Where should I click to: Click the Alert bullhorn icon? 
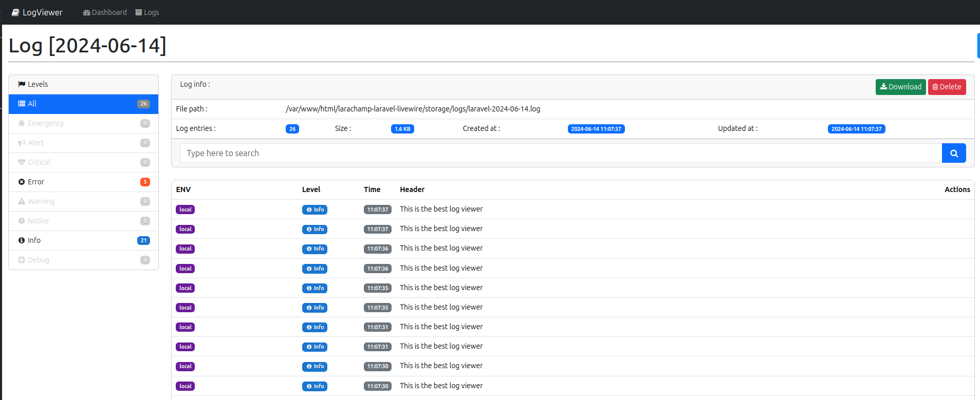tap(22, 143)
